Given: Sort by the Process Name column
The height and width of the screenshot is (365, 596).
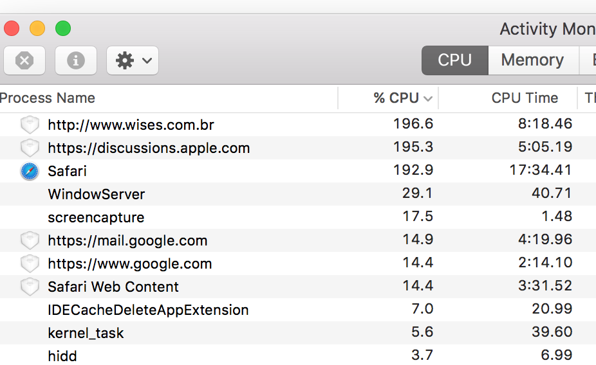Looking at the screenshot, I should 48,98.
